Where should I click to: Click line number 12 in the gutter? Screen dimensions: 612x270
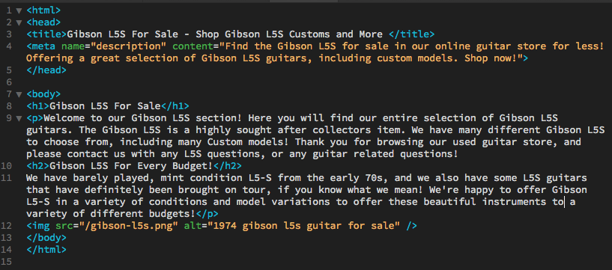pos(6,226)
